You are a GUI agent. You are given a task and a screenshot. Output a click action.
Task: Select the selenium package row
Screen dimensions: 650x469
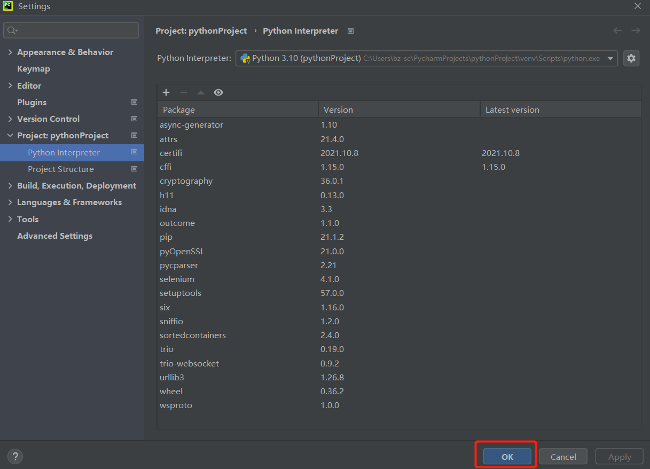point(399,279)
